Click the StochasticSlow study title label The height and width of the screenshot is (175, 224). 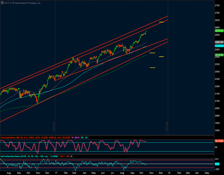pyautogui.click(x=31, y=138)
